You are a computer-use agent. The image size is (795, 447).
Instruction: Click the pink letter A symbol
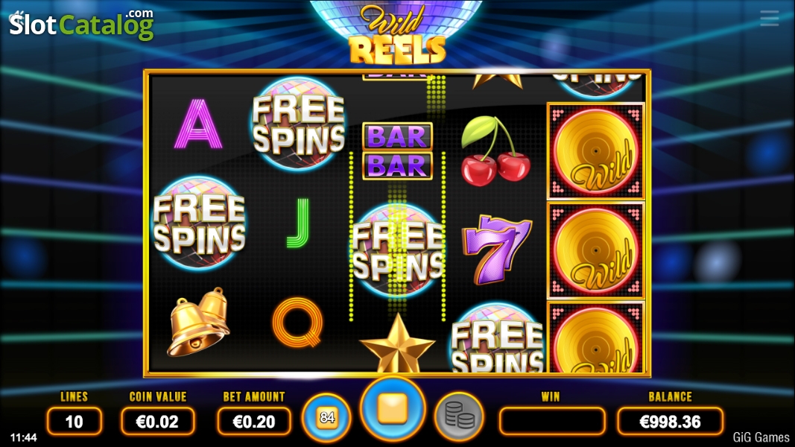(x=198, y=124)
